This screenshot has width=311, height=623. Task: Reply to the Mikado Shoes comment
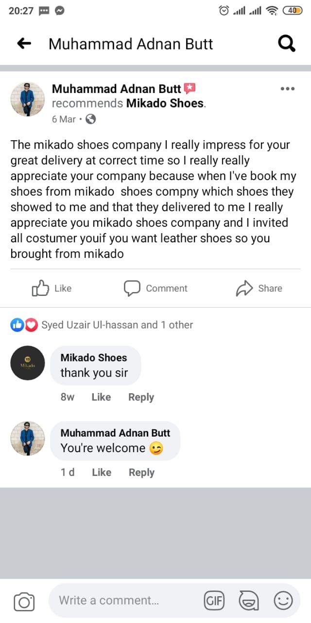[x=141, y=397]
